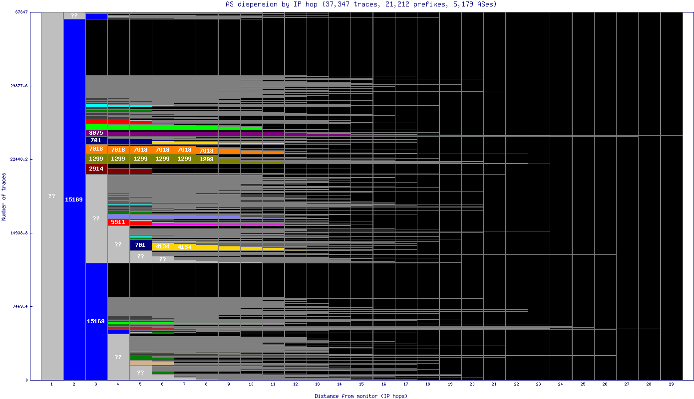
Task: Select the gray unknown ?? block at hop 1
Action: coord(52,196)
